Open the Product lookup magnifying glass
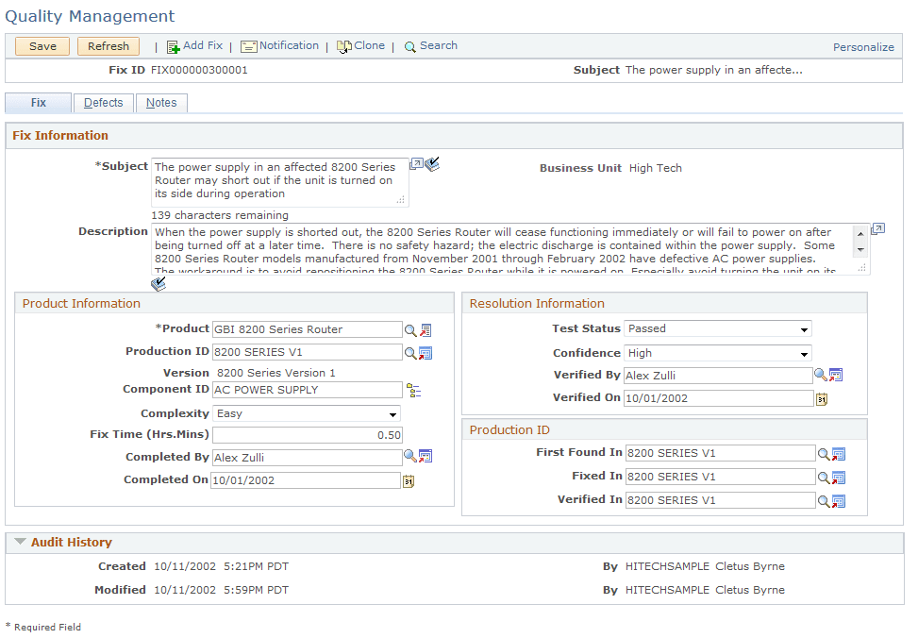 [411, 329]
